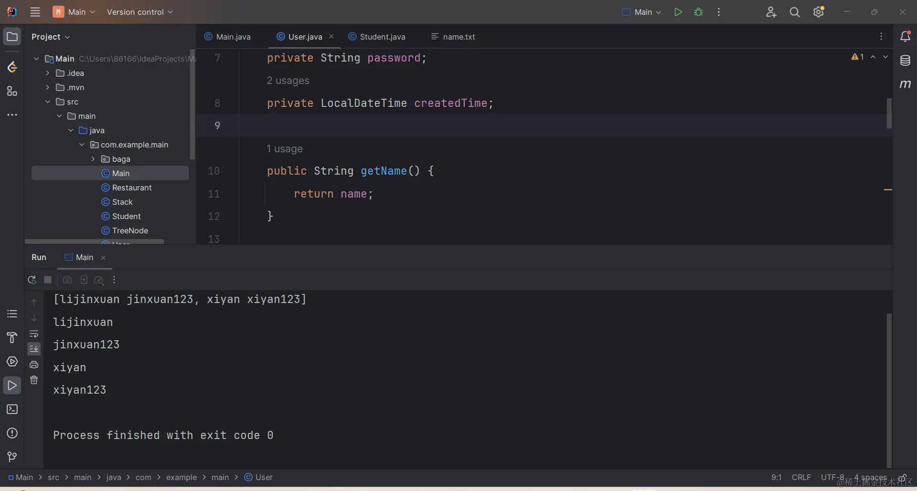Expand the .mvn folder
This screenshot has width=917, height=491.
pos(47,87)
